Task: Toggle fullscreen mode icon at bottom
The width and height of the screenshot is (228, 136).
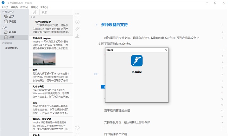Action: (77, 134)
